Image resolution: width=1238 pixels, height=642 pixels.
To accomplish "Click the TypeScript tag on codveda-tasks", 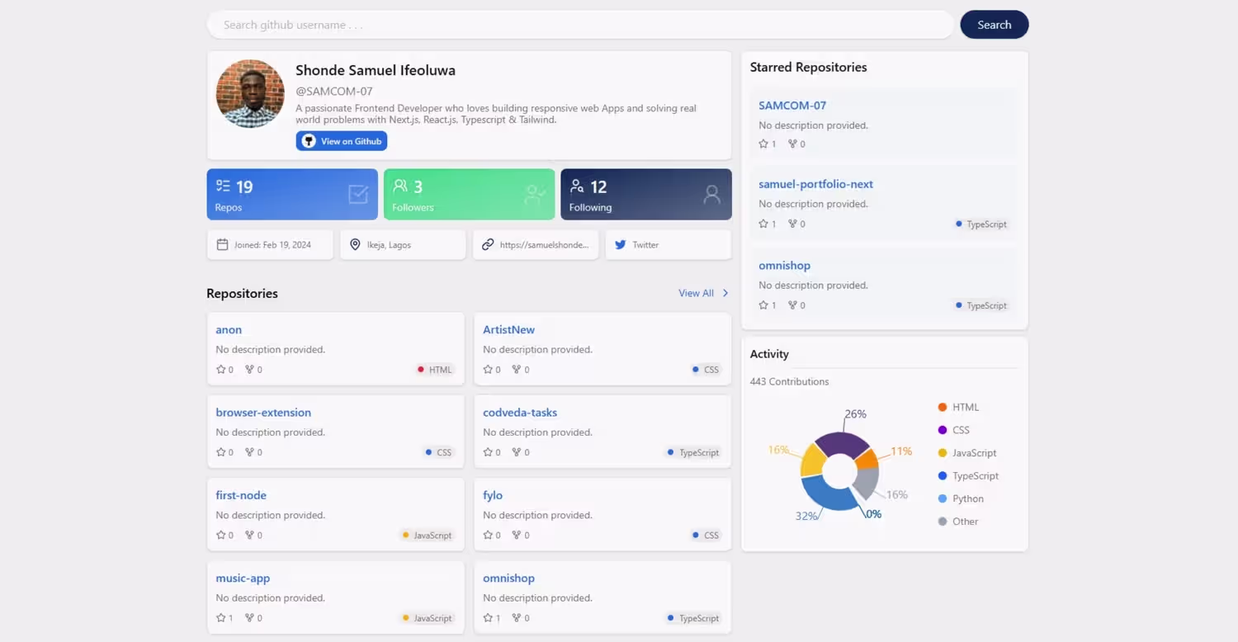I will coord(693,452).
